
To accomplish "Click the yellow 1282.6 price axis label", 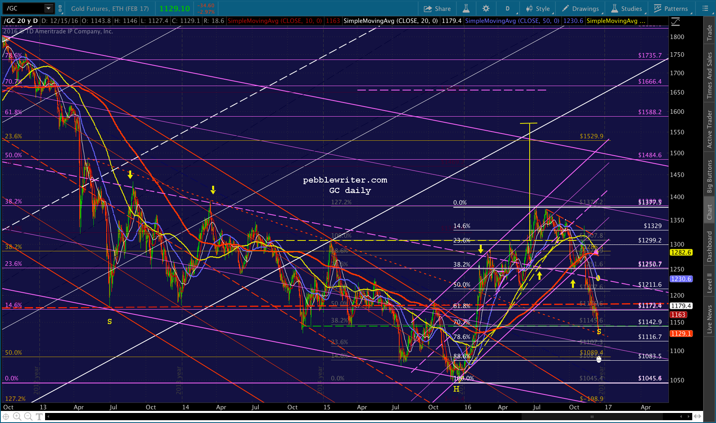I will click(x=681, y=253).
